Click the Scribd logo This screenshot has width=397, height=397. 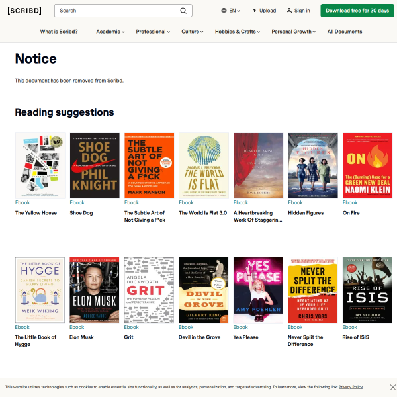[24, 11]
